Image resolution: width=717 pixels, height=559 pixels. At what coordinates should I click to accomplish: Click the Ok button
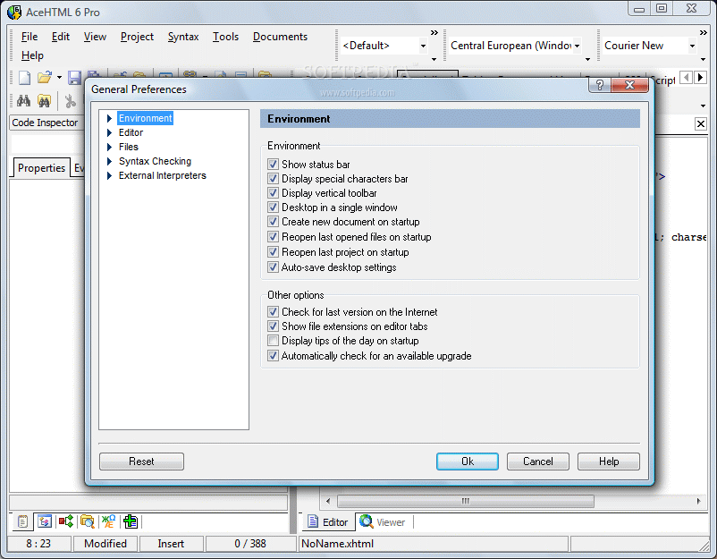(468, 462)
